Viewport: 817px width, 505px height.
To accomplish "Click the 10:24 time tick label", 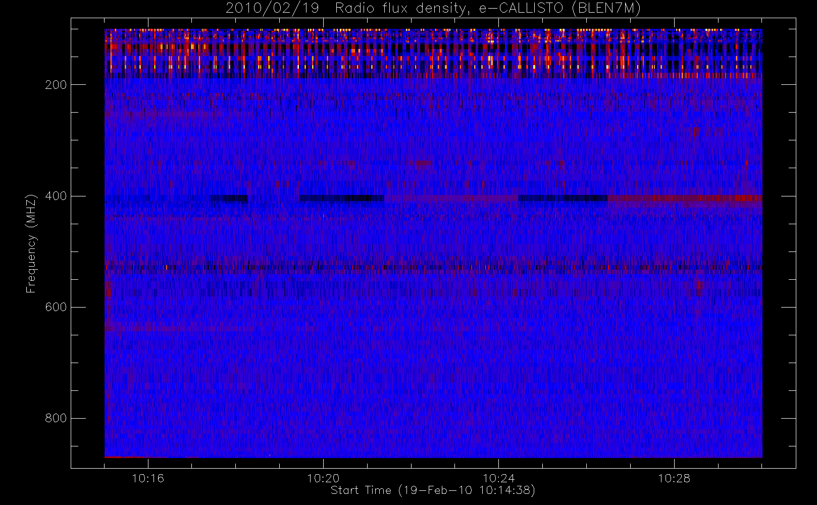I will tap(498, 478).
